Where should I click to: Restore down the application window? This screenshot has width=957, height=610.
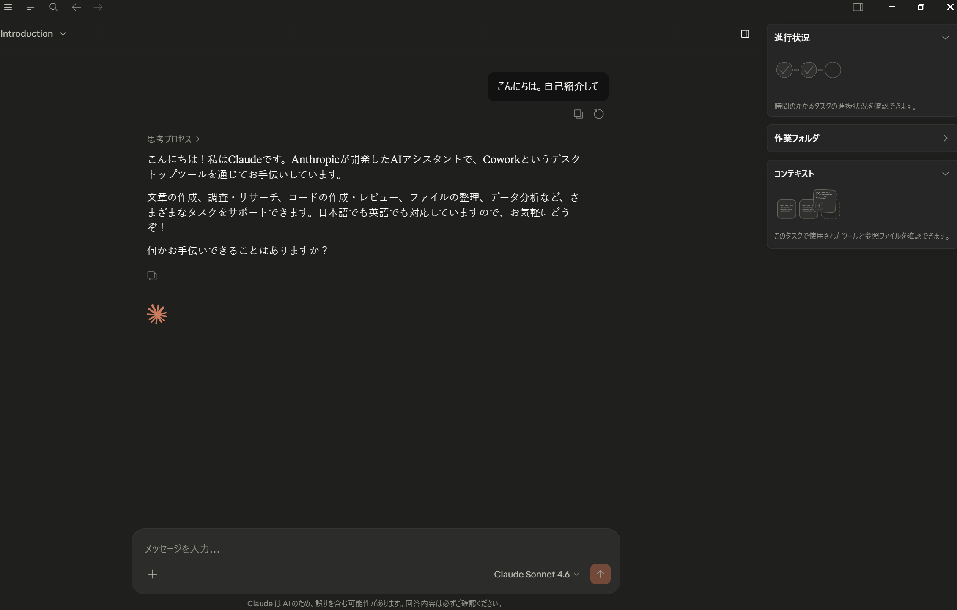point(921,7)
